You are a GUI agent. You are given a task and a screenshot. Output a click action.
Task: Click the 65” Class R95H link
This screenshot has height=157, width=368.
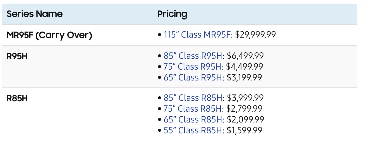point(193,77)
